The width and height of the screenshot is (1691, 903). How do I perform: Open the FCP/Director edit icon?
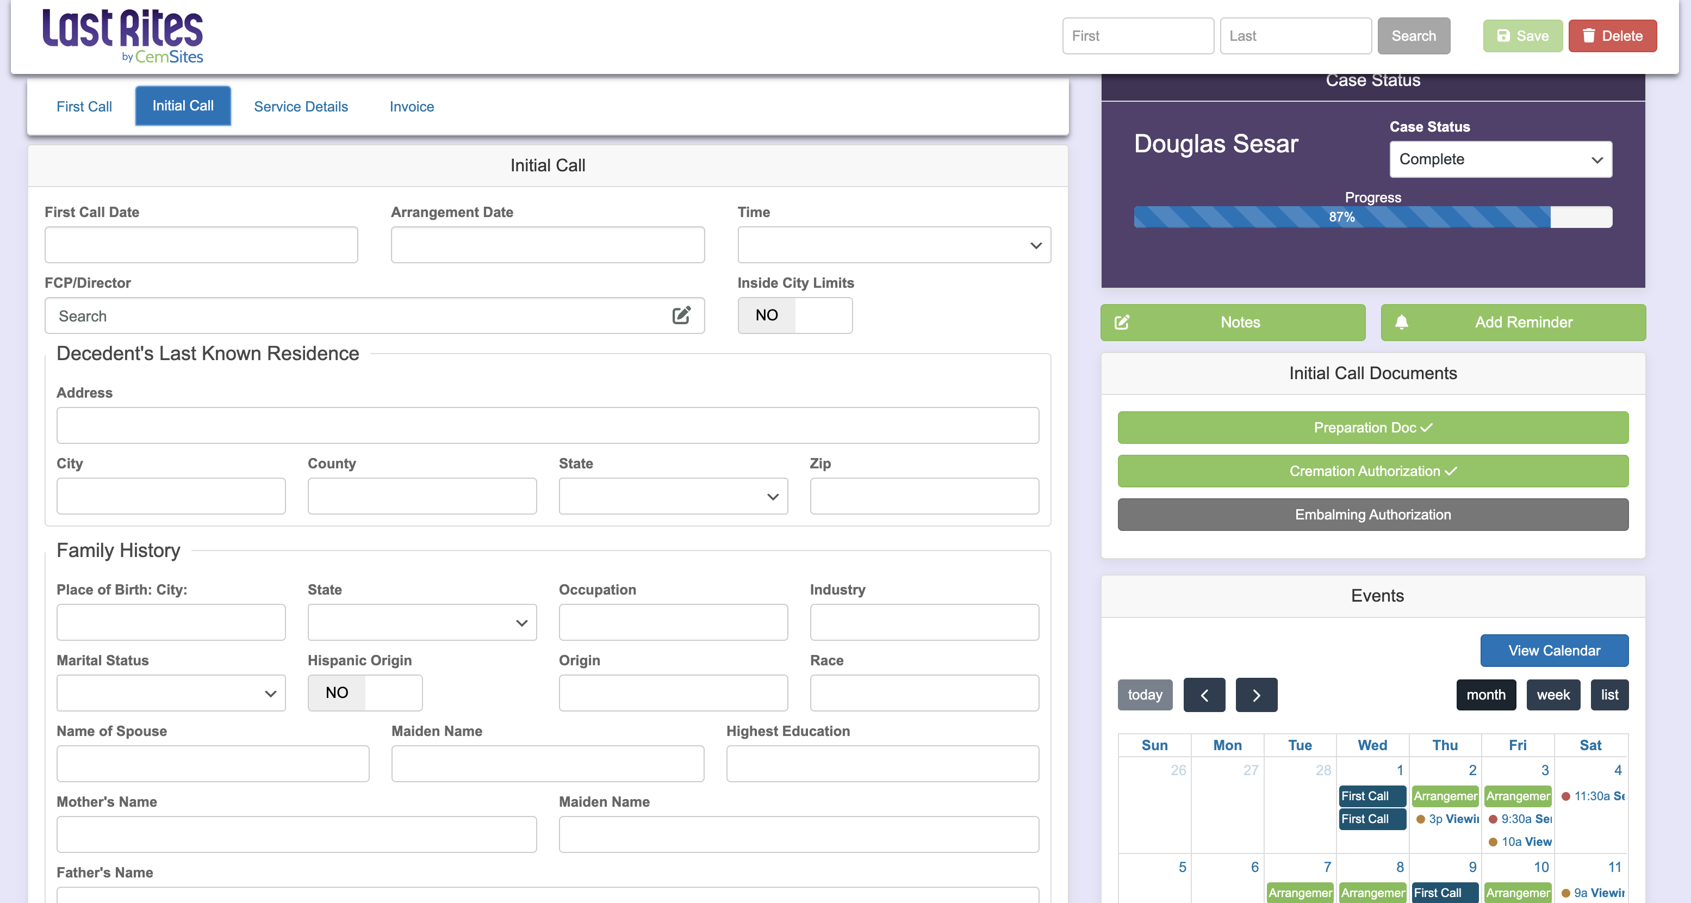tap(681, 315)
